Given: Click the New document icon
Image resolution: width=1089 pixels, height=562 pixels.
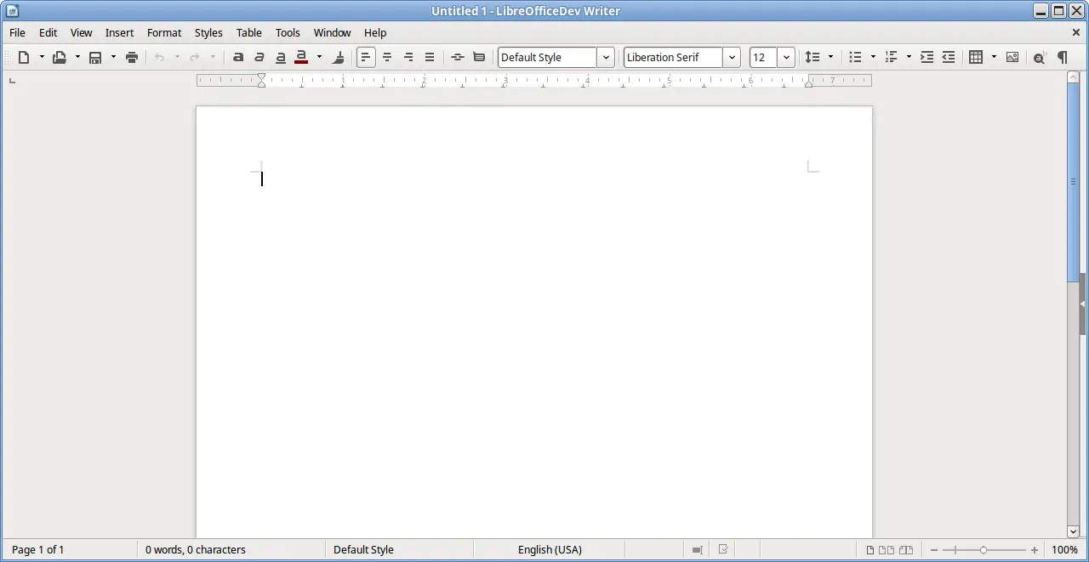Looking at the screenshot, I should coord(24,57).
